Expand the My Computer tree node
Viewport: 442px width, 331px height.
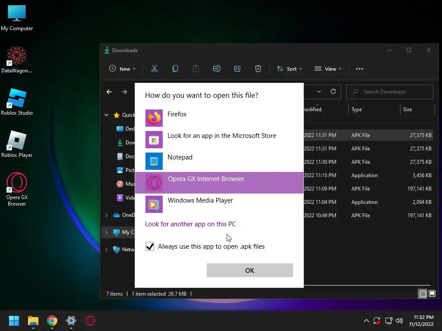107,232
